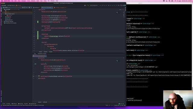Screen dimensions: 193x109
Task: Hide the Project tool window
Action: pyautogui.click(x=31, y=8)
